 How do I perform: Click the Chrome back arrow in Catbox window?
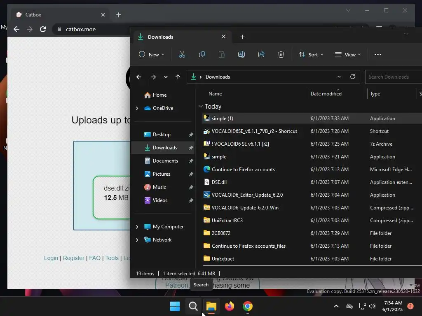[x=16, y=29]
